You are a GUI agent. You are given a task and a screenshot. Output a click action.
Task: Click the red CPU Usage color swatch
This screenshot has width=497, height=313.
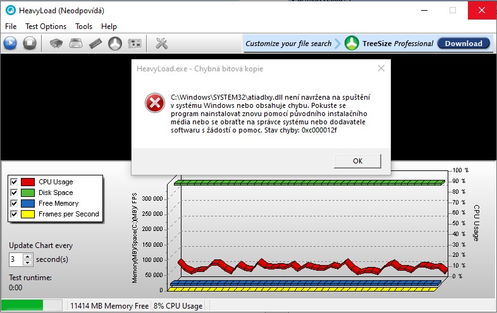[x=28, y=182]
